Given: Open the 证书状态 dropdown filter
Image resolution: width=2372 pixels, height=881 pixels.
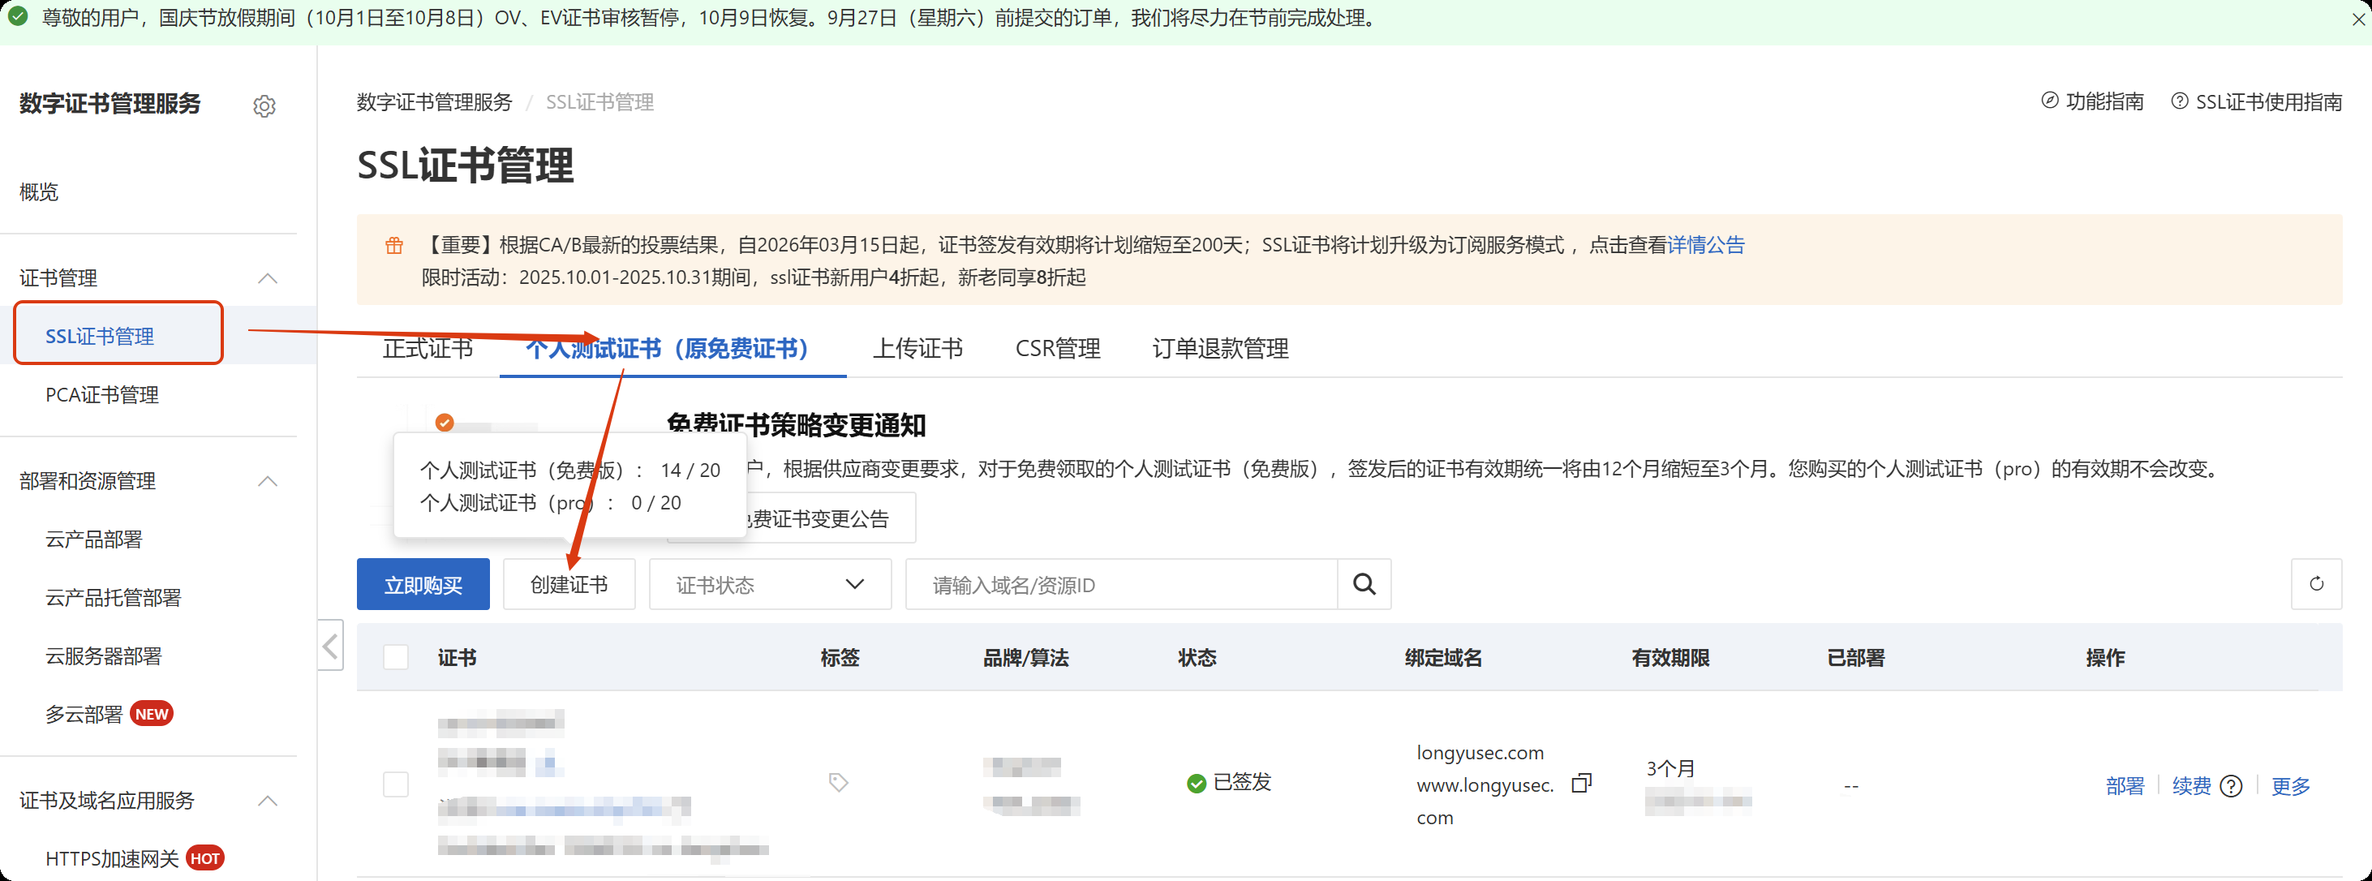Looking at the screenshot, I should (x=770, y=585).
